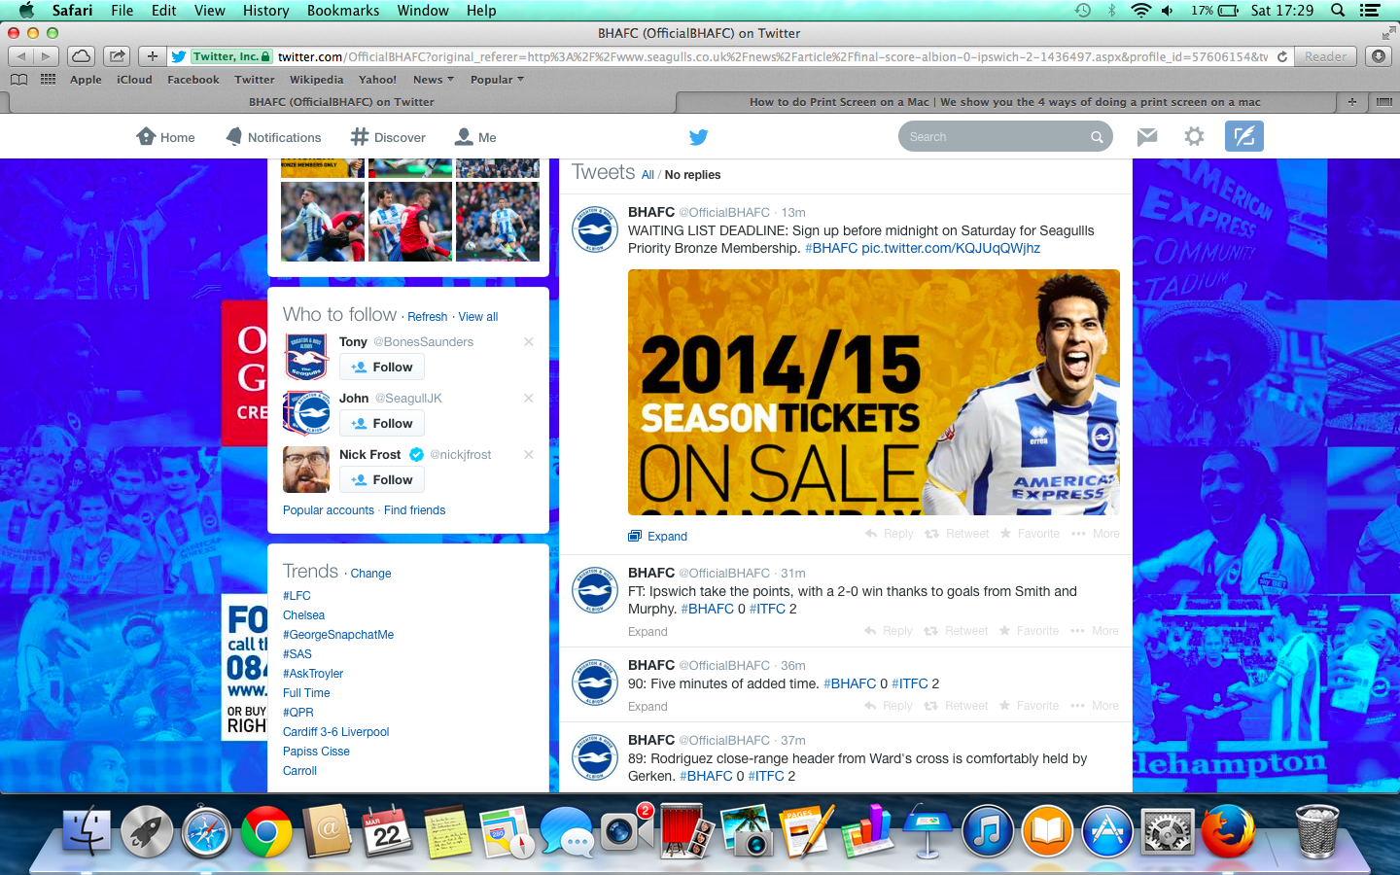Viewport: 1400px width, 875px height.
Task: Open Nick Frost's profile photo
Action: [x=306, y=470]
